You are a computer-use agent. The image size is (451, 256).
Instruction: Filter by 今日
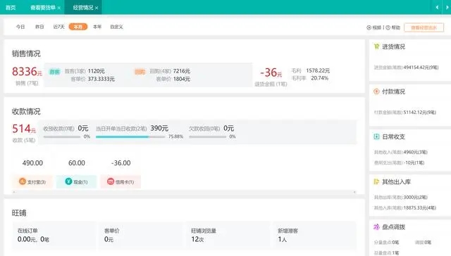pos(20,27)
